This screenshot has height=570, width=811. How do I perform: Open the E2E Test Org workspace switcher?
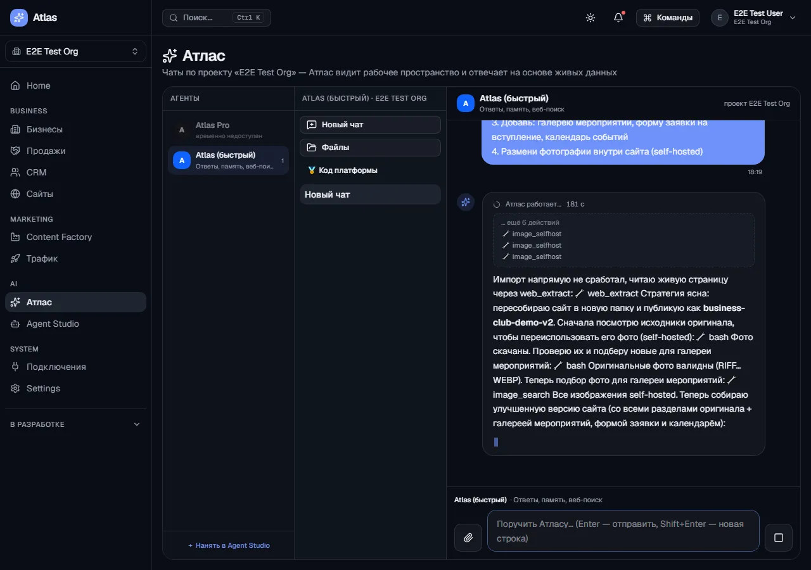pos(75,51)
